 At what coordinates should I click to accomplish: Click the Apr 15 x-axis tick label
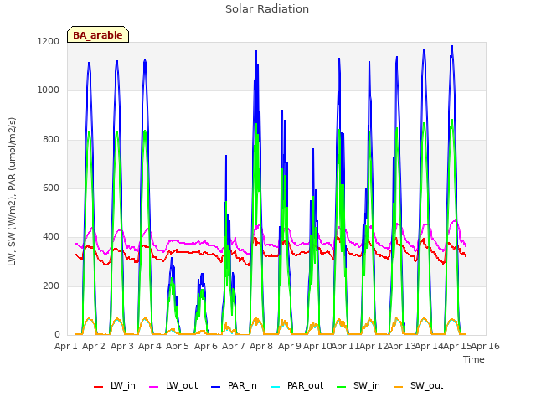coord(457,346)
